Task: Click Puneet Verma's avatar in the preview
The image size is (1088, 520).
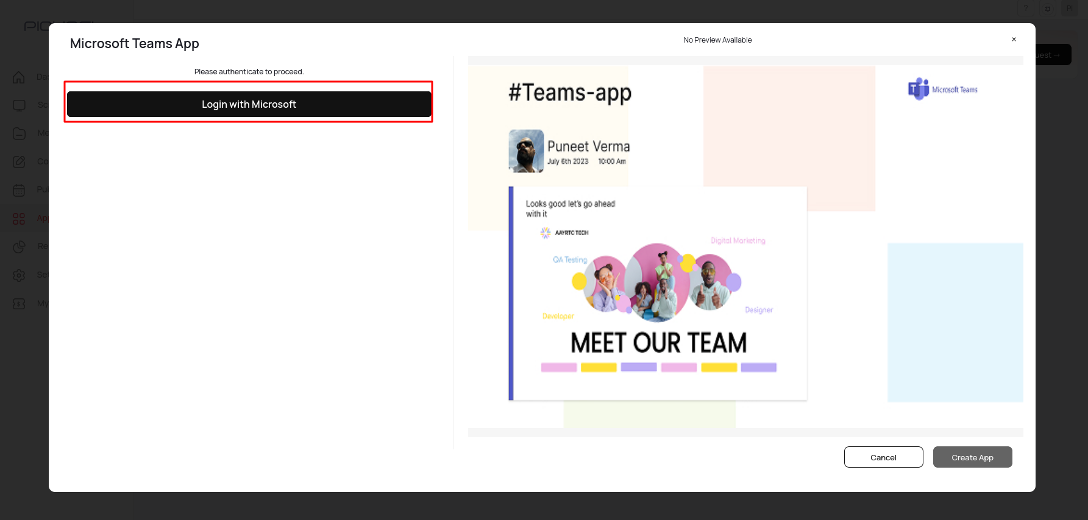Action: [x=526, y=151]
